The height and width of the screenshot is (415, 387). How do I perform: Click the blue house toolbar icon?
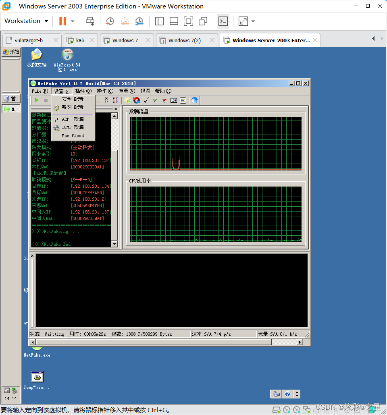[194, 100]
